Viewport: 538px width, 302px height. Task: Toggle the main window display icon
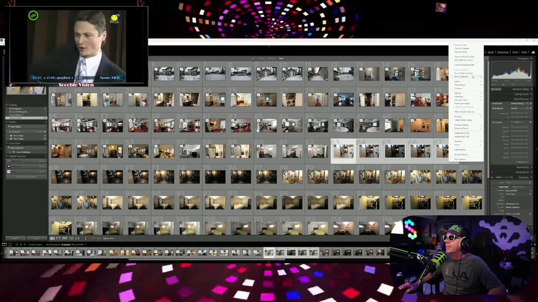4,245
